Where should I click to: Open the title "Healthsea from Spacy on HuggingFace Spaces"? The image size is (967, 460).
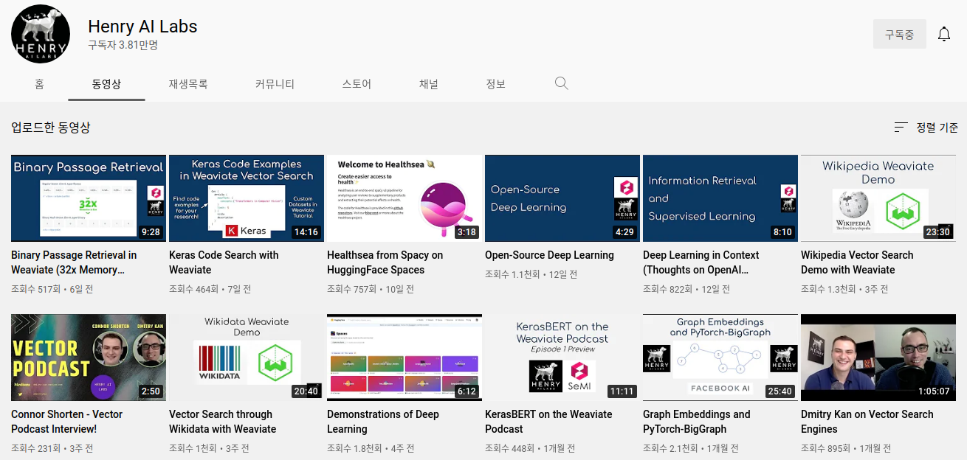pos(385,262)
